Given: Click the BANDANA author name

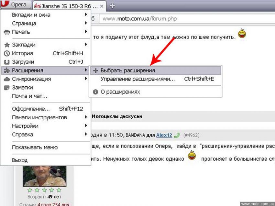Looking at the screenshot, I should [135, 136].
